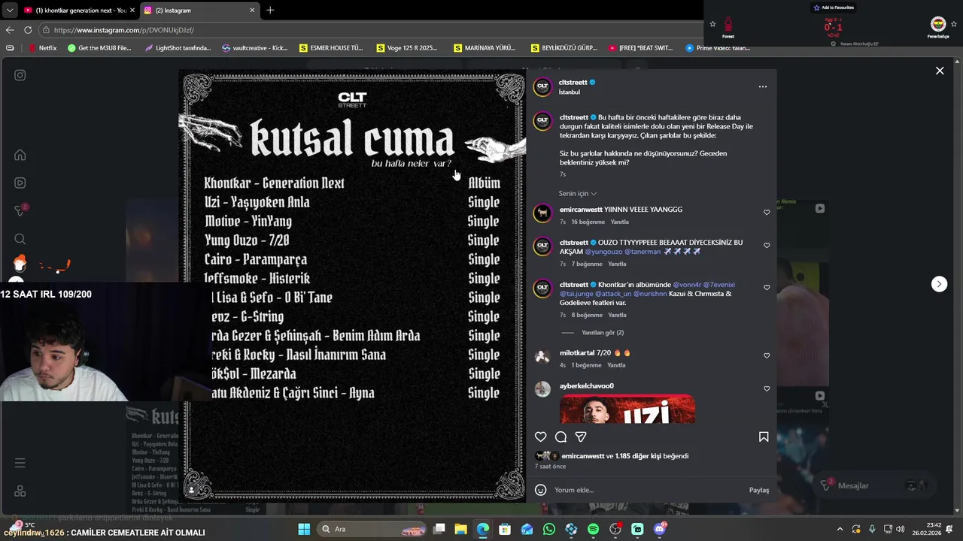
Task: Like emircanwestt's comment
Action: 767,213
